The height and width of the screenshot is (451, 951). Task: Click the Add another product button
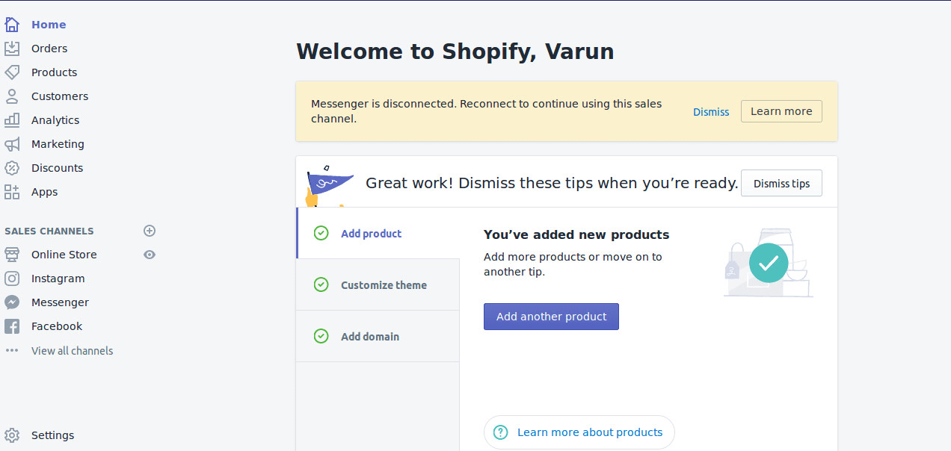coord(551,317)
